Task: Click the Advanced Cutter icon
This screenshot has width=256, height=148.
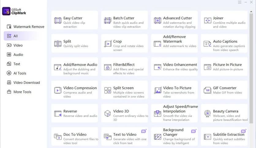Action: coord(157,20)
